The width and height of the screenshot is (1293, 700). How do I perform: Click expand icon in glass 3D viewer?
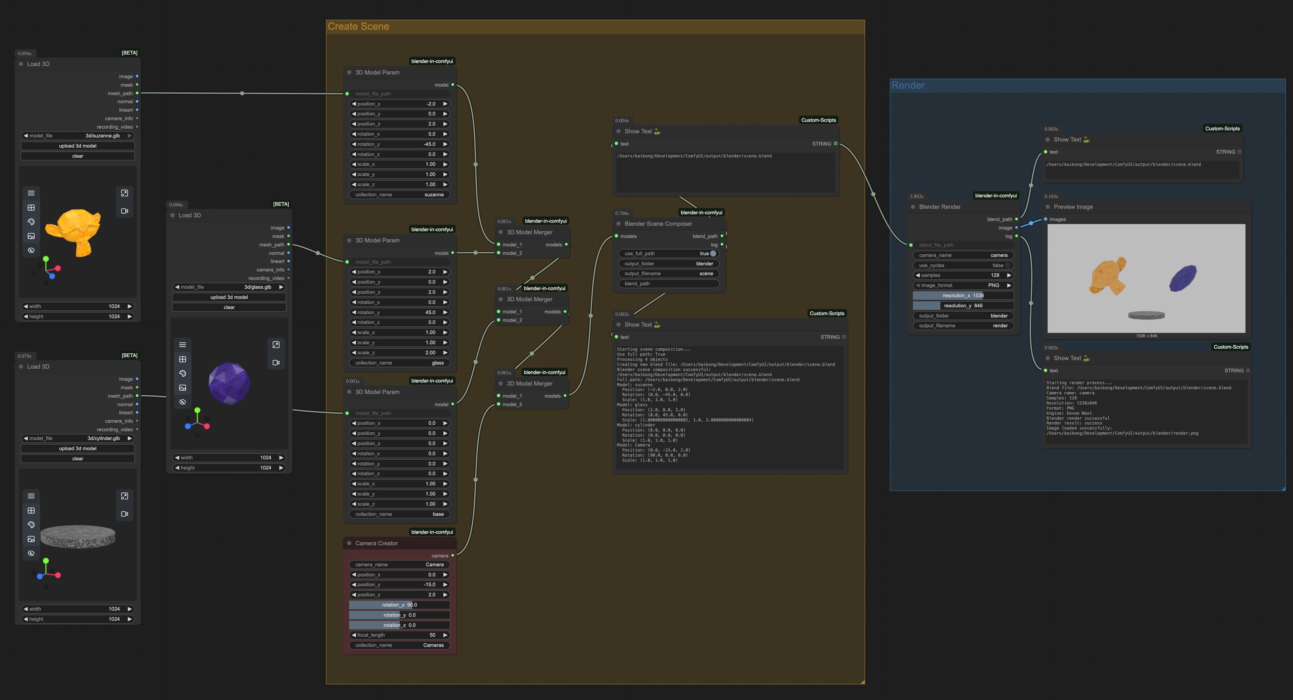(x=276, y=345)
